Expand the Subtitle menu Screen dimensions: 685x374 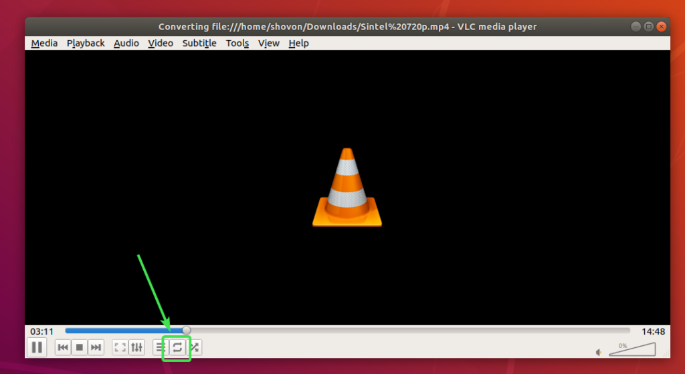click(x=199, y=43)
